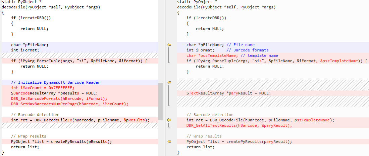
Task: Click the "Initialize Dynamsoft Barcode Reader" comment
Action: tap(55, 82)
